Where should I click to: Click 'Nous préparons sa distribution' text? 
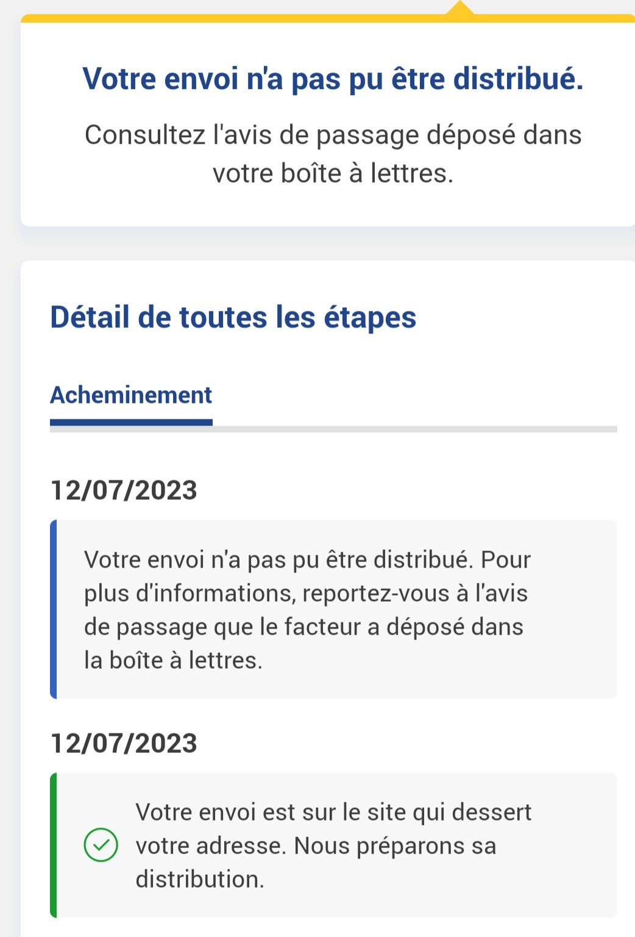tap(395, 846)
